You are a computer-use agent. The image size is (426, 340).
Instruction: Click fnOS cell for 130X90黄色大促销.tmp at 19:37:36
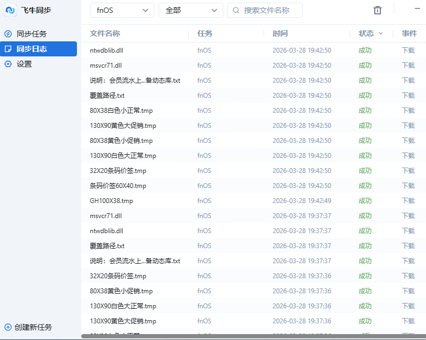click(x=204, y=321)
